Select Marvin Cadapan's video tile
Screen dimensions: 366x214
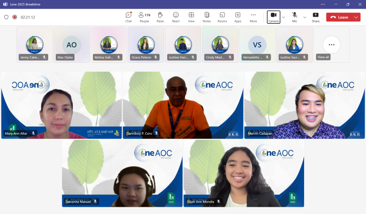point(304,105)
